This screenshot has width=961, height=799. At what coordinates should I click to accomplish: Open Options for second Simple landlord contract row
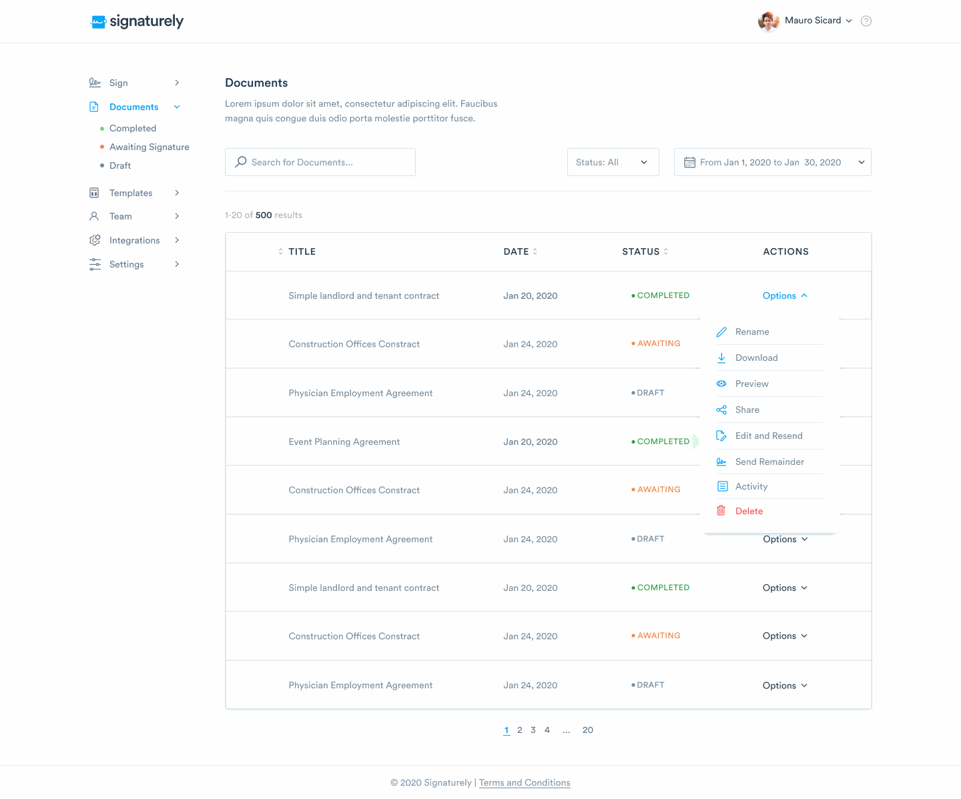click(785, 588)
